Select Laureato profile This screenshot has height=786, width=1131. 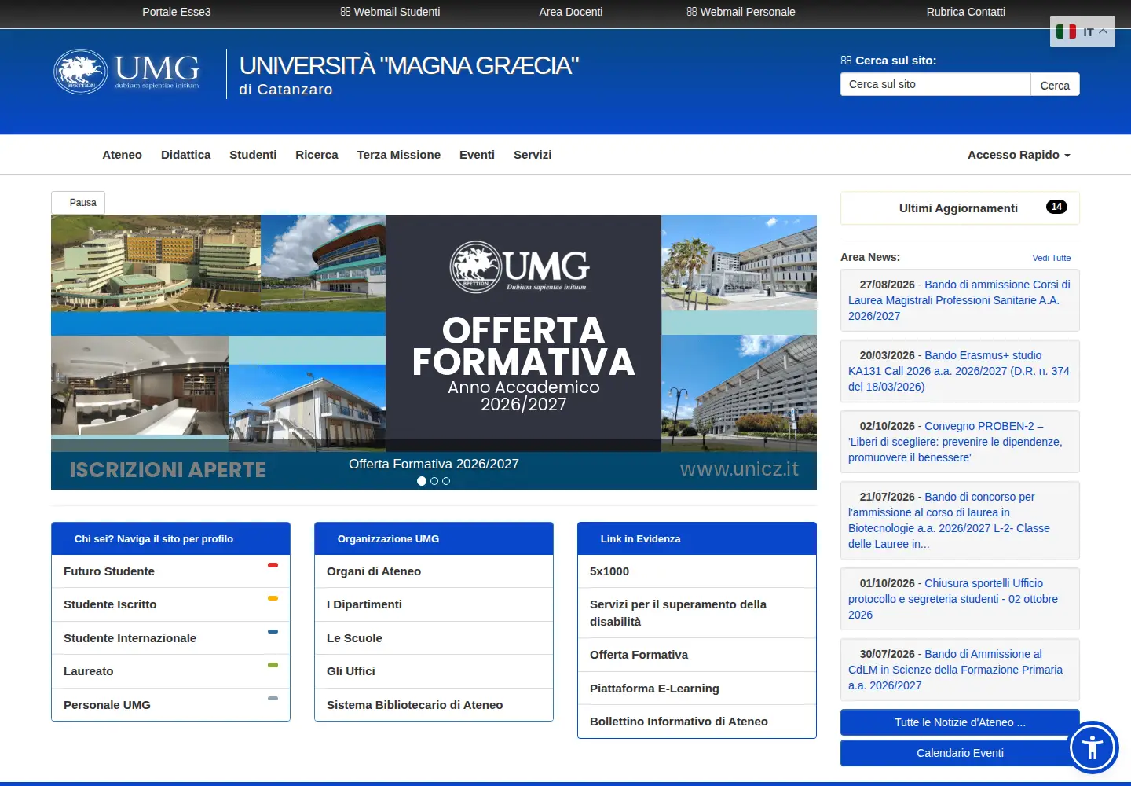170,671
